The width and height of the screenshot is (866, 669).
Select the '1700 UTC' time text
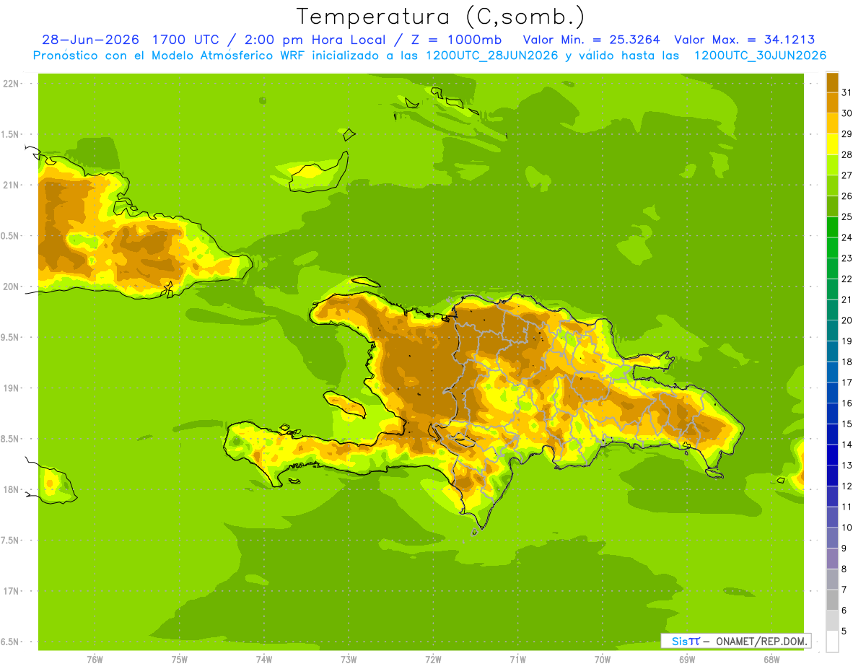(187, 40)
